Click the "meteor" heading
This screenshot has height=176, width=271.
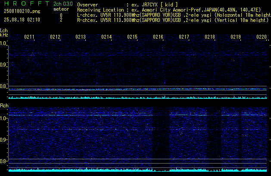[x=61, y=9]
